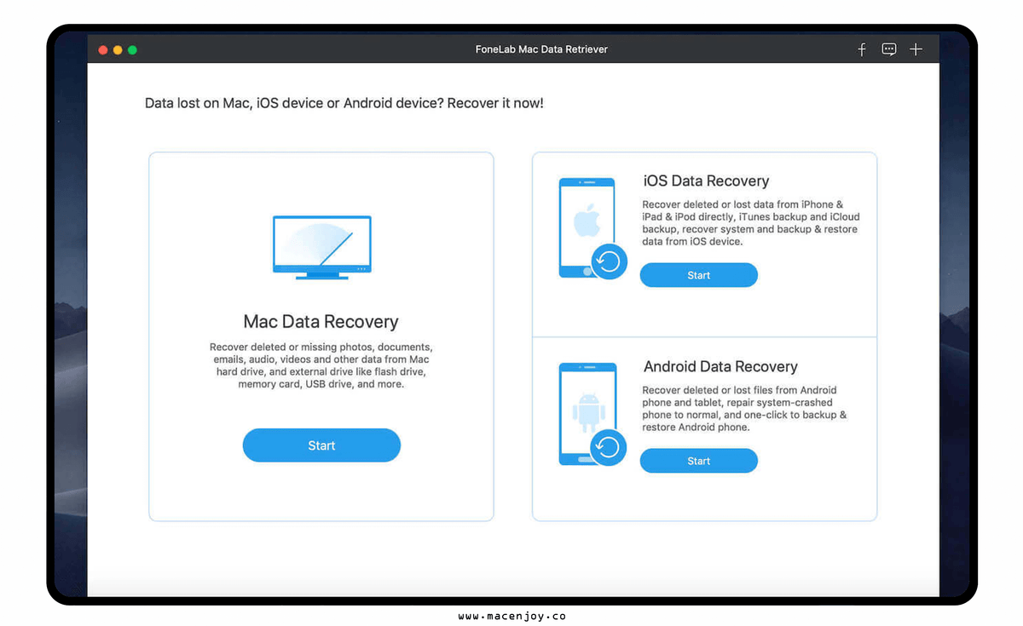Start iOS Data Recovery
1023x626 pixels.
(x=699, y=275)
